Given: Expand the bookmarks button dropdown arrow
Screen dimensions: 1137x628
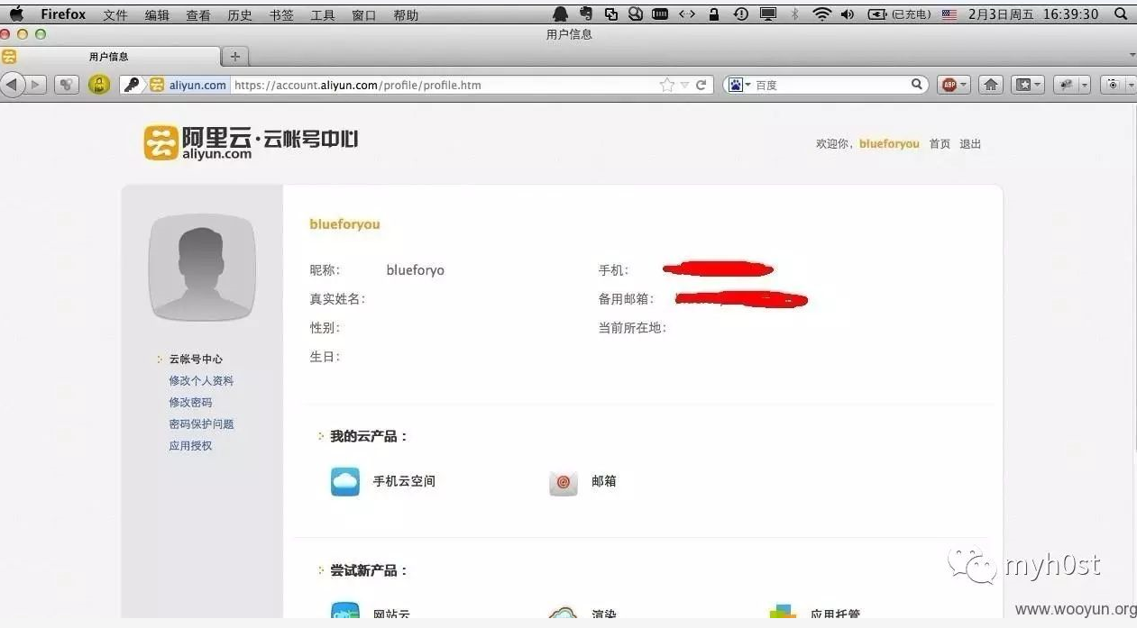Looking at the screenshot, I should [1039, 85].
